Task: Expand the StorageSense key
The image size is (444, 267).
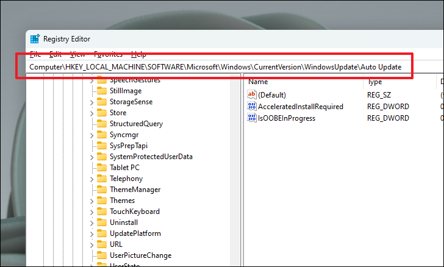Action: [91, 102]
